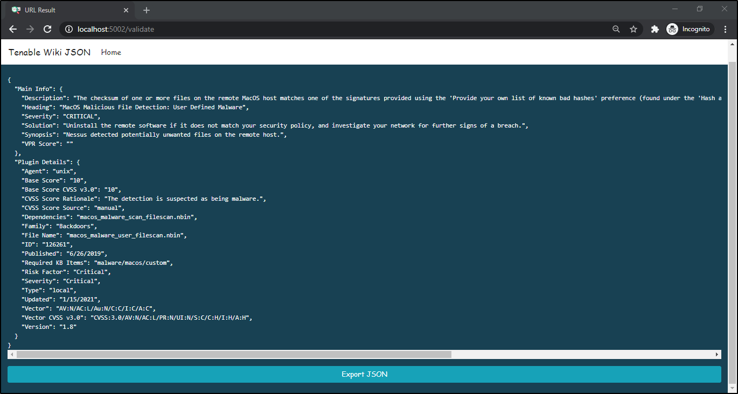Click the "Published": "6/26/2019" line
Image resolution: width=738 pixels, height=394 pixels.
point(65,254)
